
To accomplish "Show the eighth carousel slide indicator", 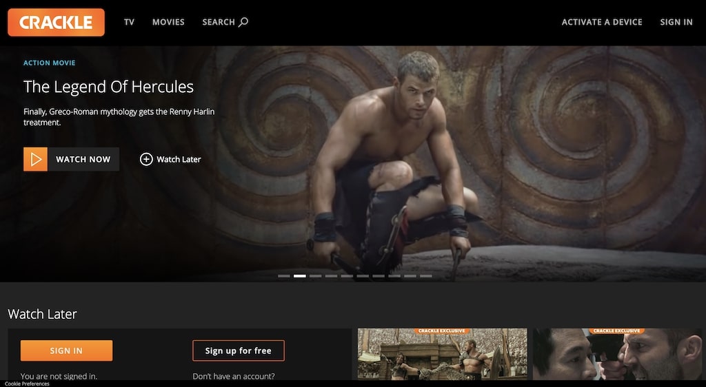I will pos(394,276).
